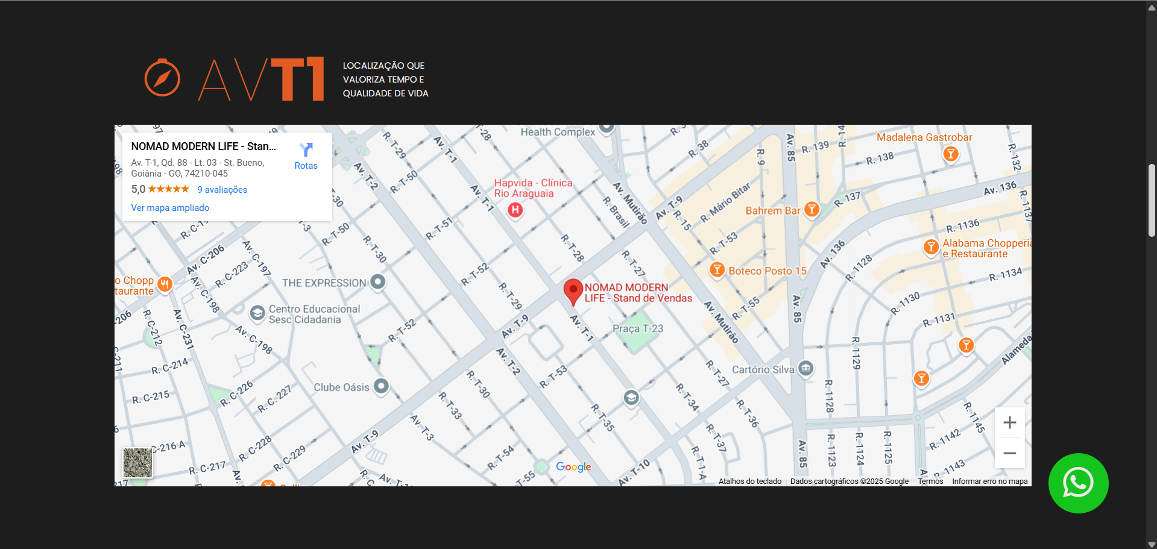
Task: Click the Health Complex marker icon
Action: point(606,128)
